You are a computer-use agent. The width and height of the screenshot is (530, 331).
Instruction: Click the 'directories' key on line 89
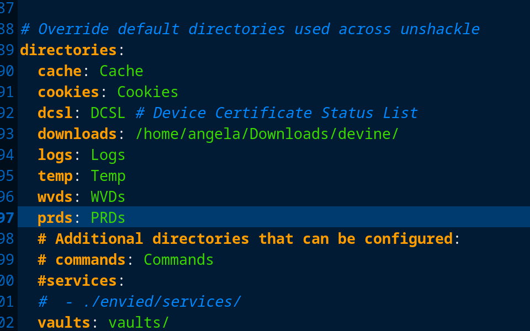(68, 50)
